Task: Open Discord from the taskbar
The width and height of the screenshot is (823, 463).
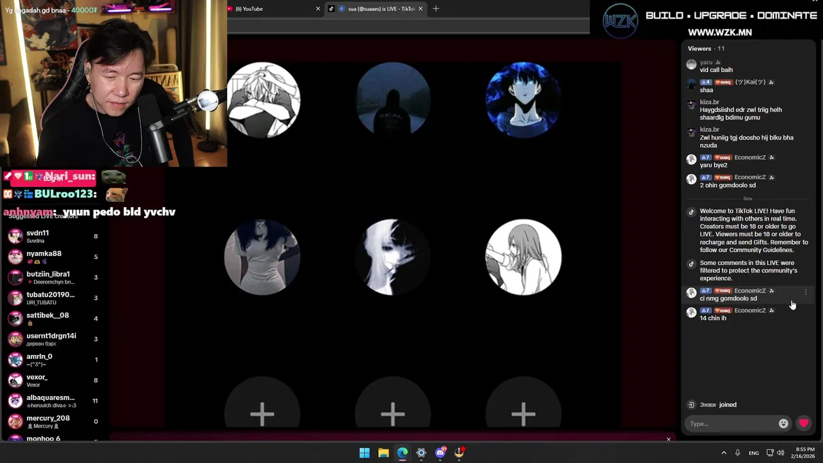Action: click(440, 453)
